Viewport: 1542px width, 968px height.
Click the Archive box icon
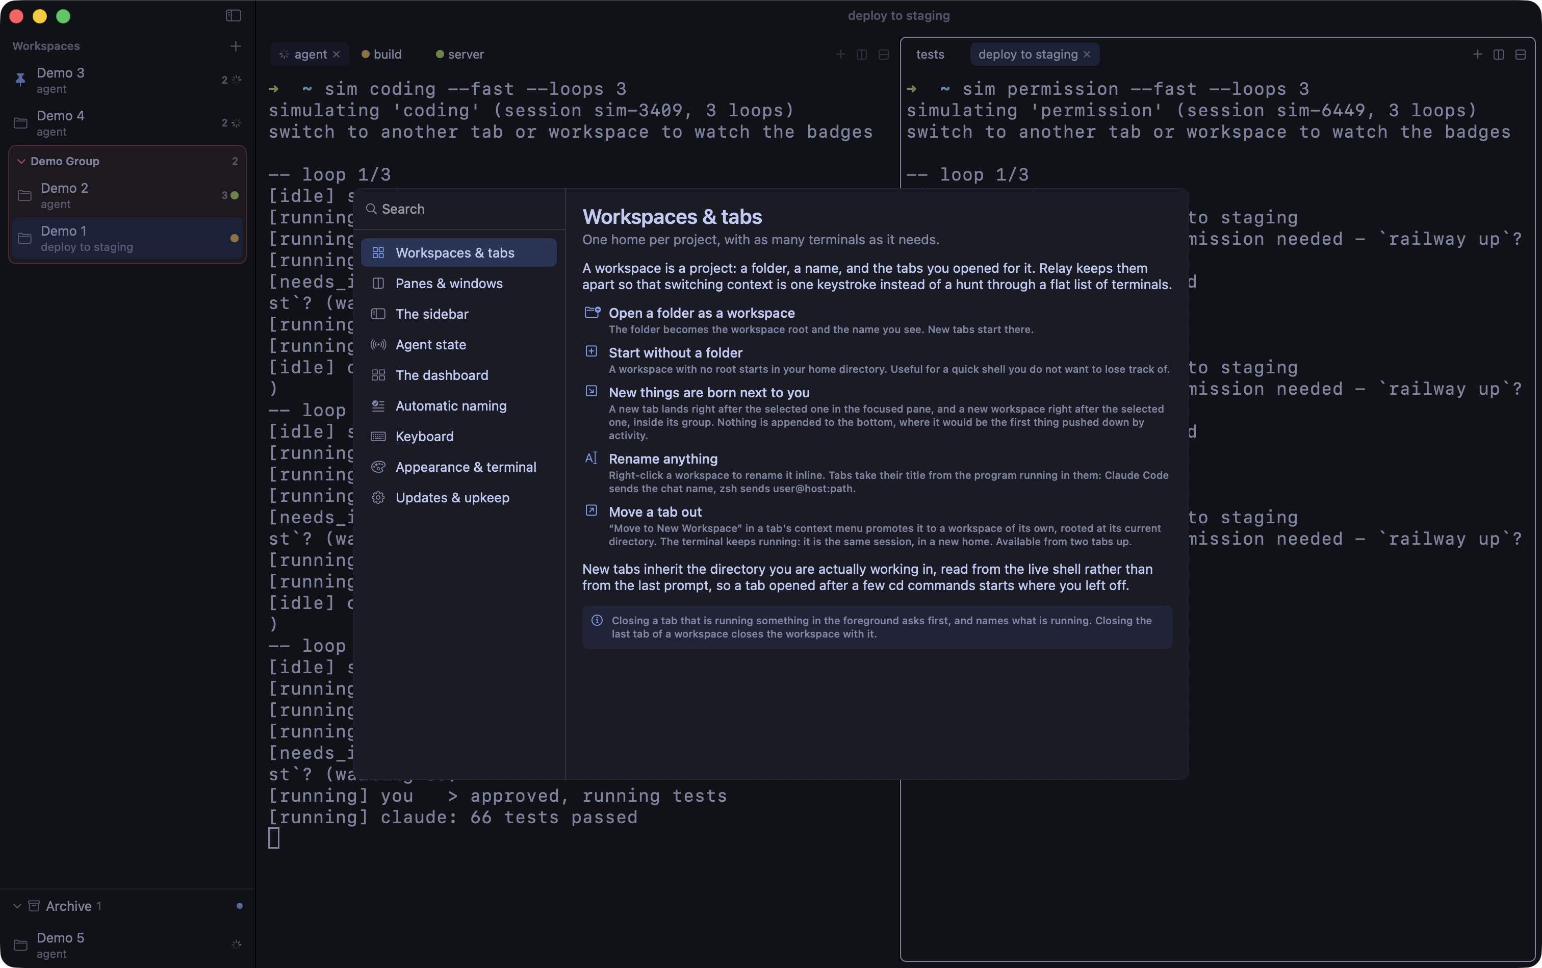[x=35, y=905]
